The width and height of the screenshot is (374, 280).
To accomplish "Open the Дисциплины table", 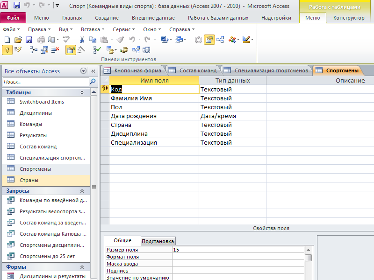I will tap(46, 113).
